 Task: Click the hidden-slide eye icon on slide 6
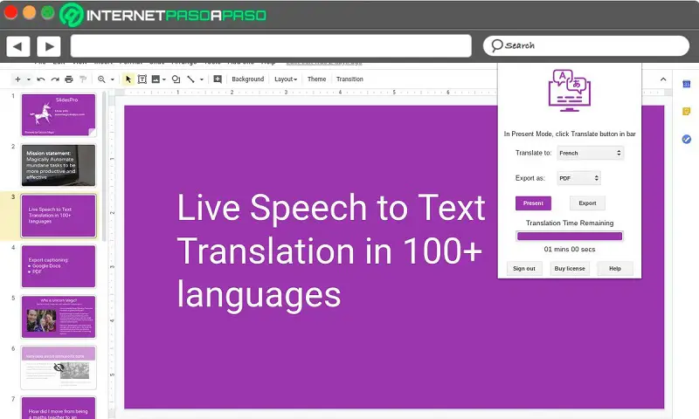(x=59, y=367)
